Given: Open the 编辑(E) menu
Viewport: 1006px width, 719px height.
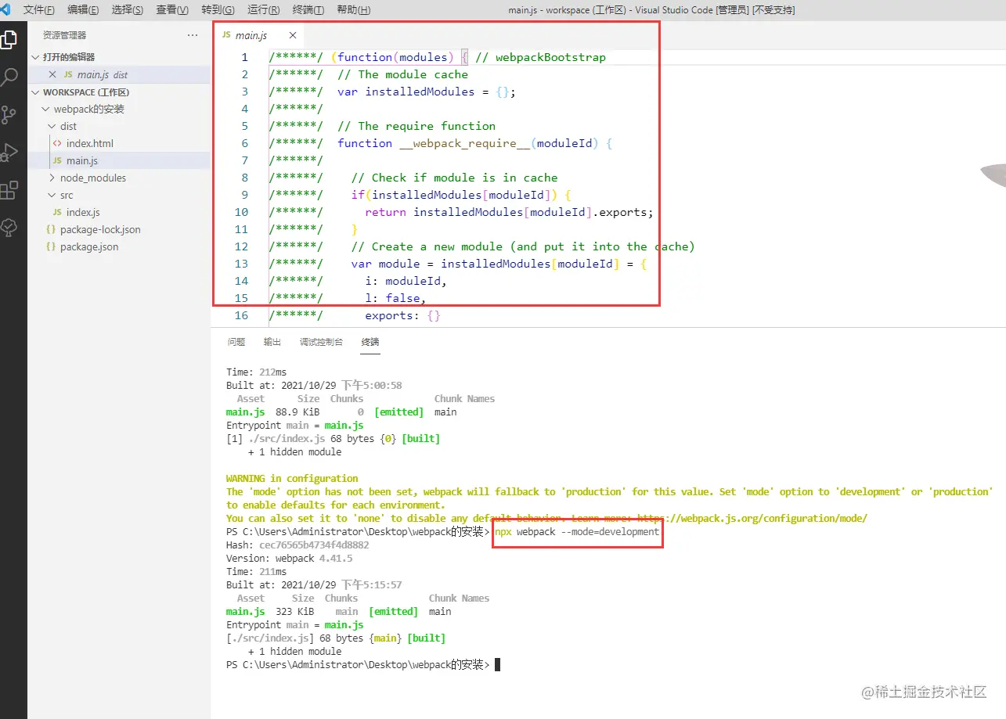Looking at the screenshot, I should pos(83,10).
